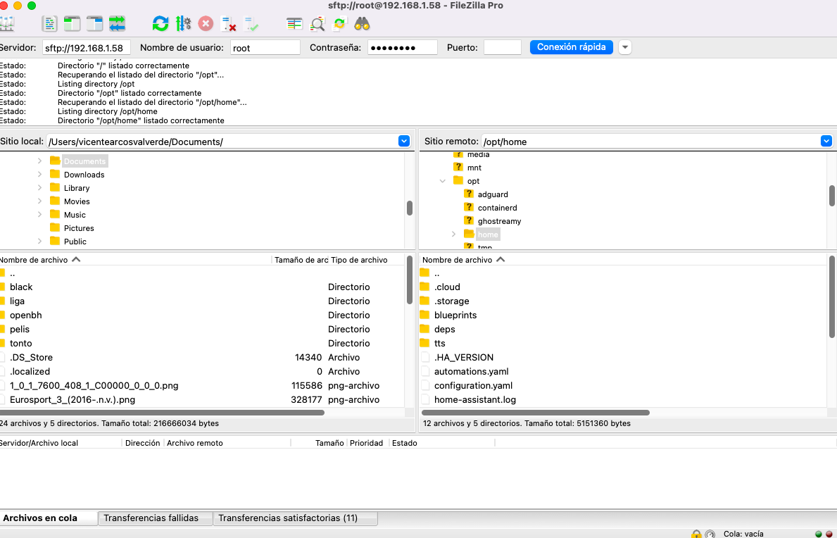The image size is (837, 538).
Task: Cancel the current operation with red X
Action: pyautogui.click(x=206, y=24)
